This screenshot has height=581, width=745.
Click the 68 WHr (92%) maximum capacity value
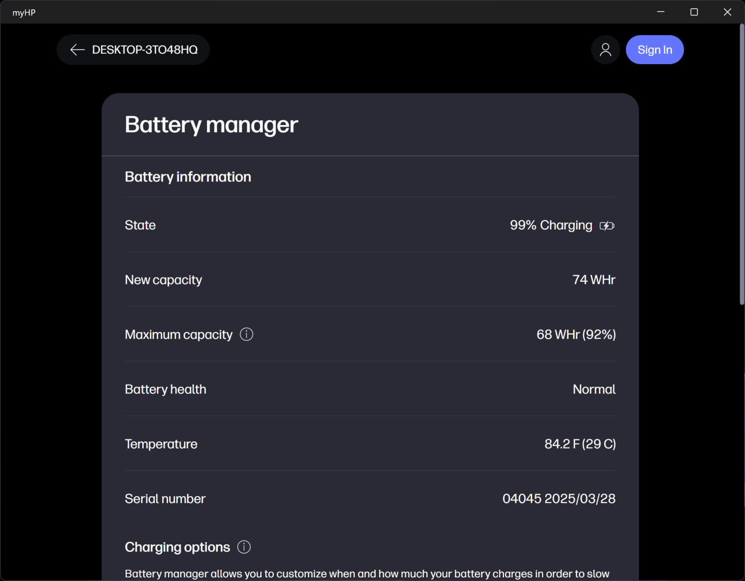click(x=576, y=334)
